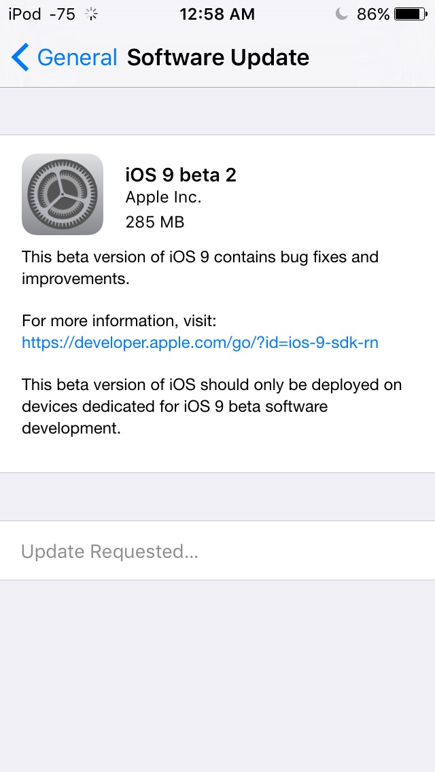Tap the battery icon in status bar

point(411,14)
